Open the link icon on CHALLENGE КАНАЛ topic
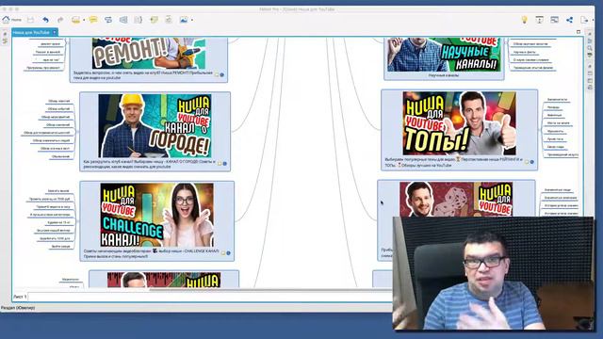The image size is (603, 339). (x=228, y=253)
